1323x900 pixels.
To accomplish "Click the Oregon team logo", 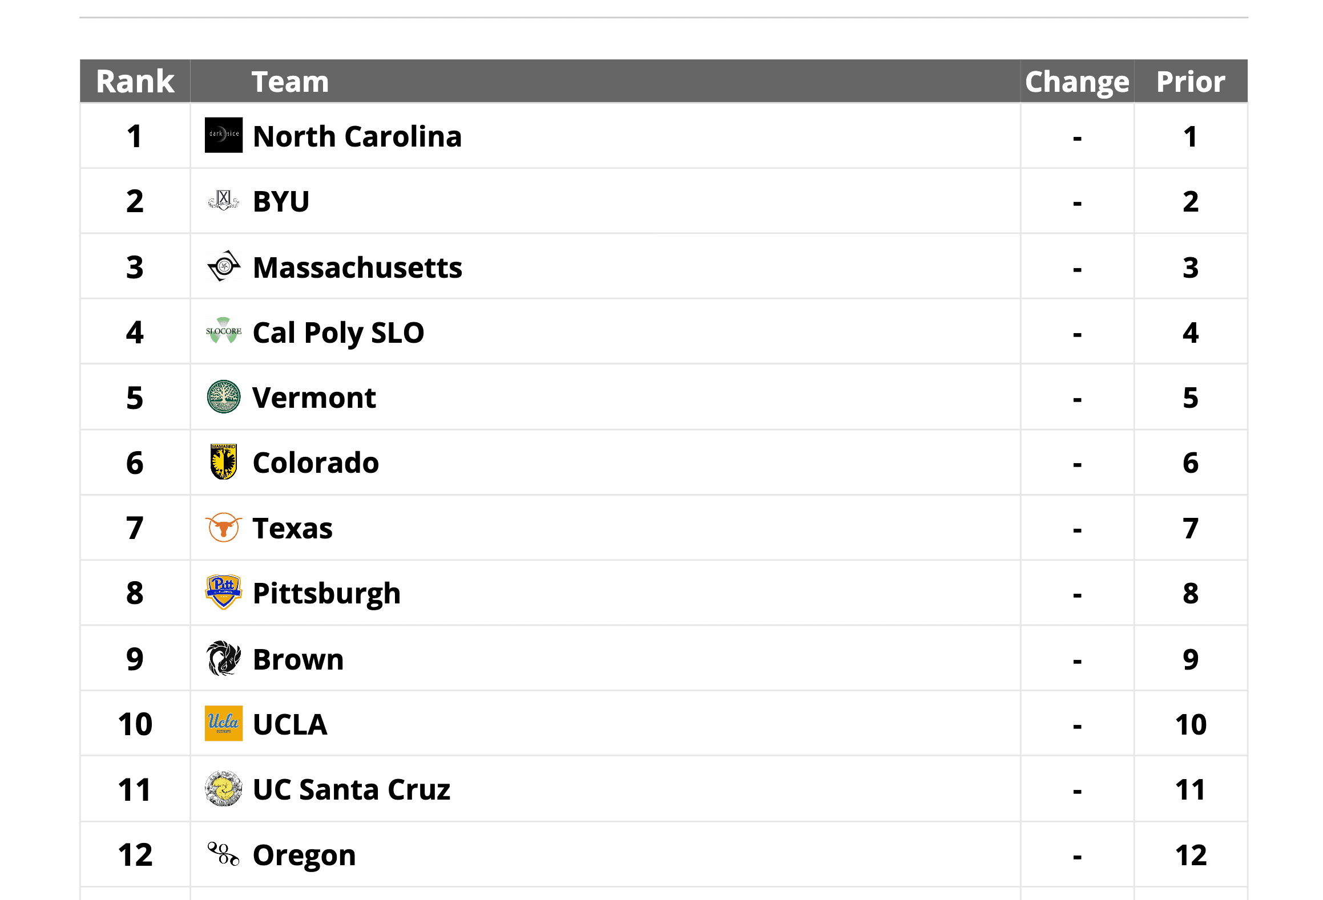I will click(223, 854).
